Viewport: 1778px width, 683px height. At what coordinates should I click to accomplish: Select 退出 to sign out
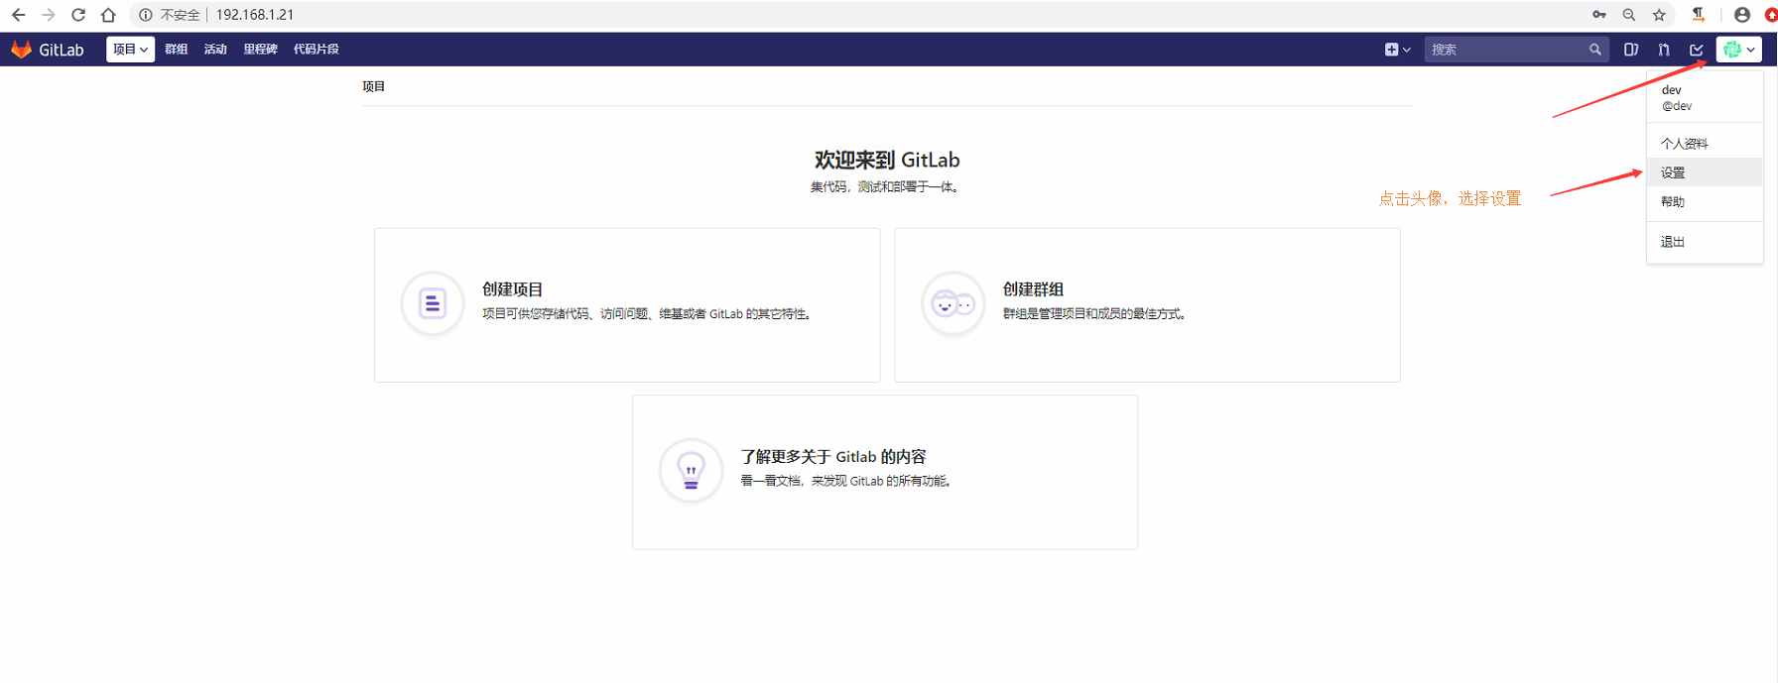(1705, 242)
